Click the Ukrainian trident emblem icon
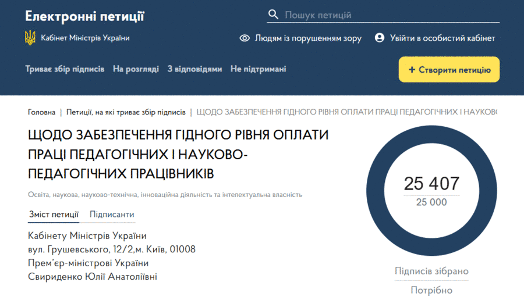Image resolution: width=524 pixels, height=307 pixels. [30, 38]
